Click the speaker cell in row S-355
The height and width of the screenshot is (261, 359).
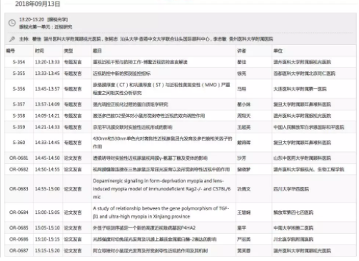pyautogui.click(x=241, y=73)
